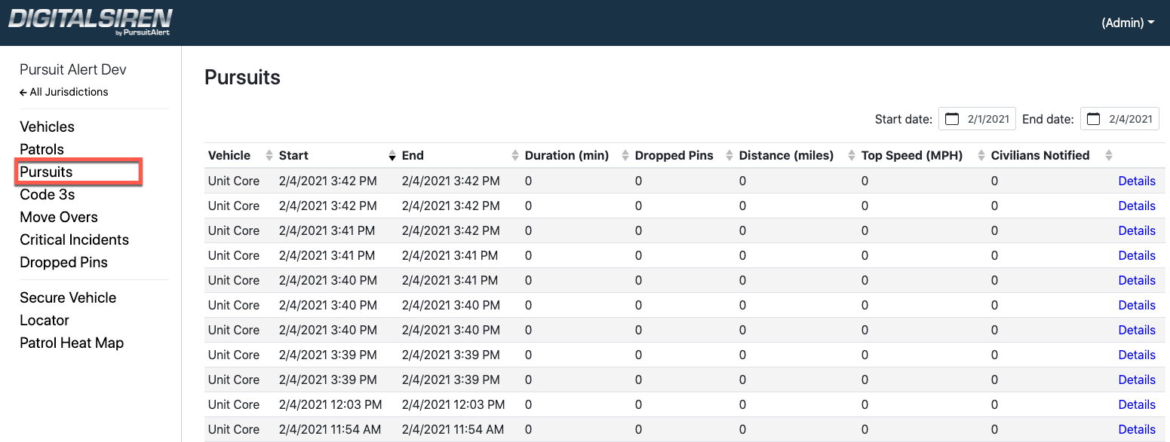
Task: Select Code 3s in sidebar
Action: point(47,194)
